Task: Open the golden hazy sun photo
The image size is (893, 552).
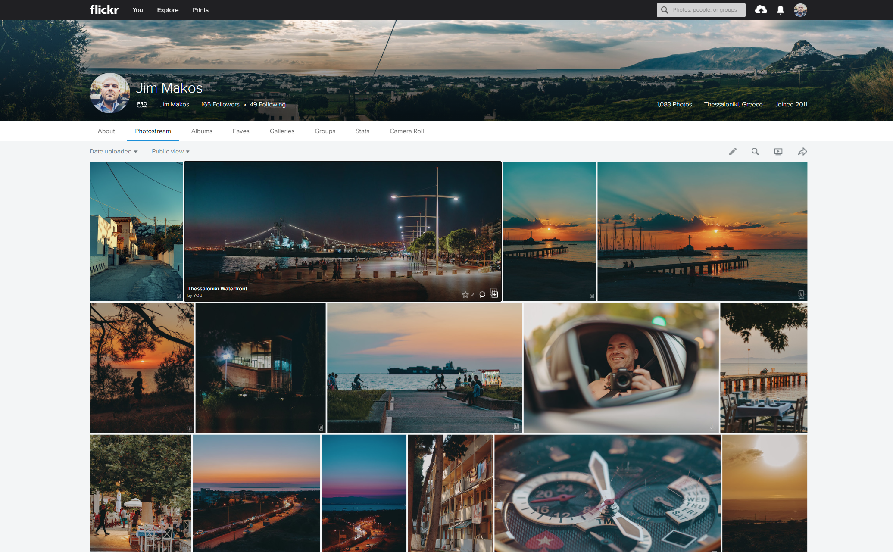Action: [765, 493]
